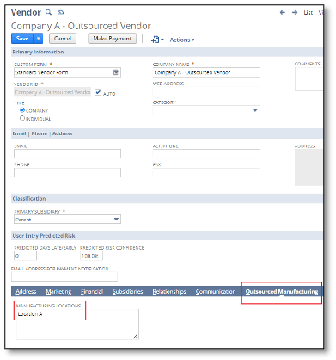Click the Phone input field

[x=67, y=172]
